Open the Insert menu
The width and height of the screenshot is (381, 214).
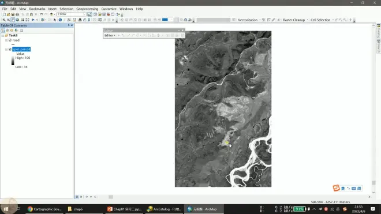click(52, 9)
